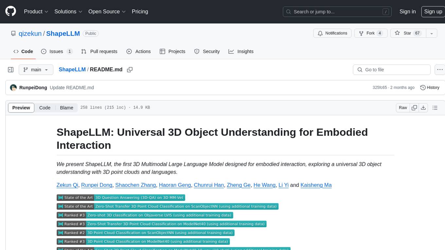Click the Notifications button
Screen dimensions: 445x250
332,33
